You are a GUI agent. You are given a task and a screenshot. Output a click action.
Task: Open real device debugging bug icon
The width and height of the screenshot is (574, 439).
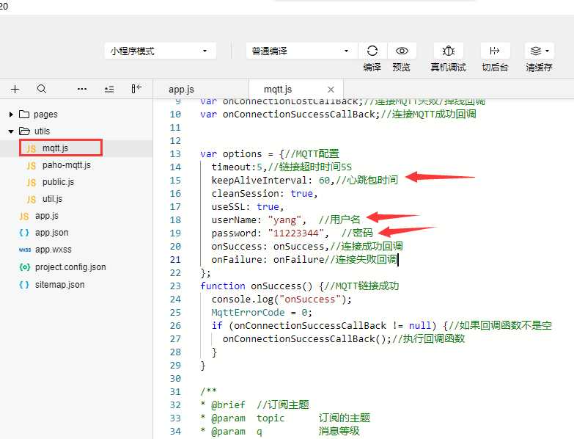click(x=448, y=51)
